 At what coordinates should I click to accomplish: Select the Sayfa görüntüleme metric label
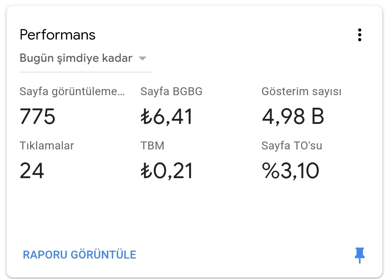72,92
